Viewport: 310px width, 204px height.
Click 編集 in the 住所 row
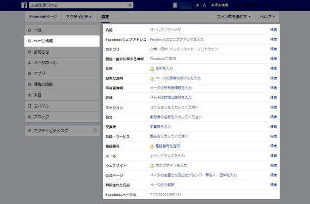273,69
